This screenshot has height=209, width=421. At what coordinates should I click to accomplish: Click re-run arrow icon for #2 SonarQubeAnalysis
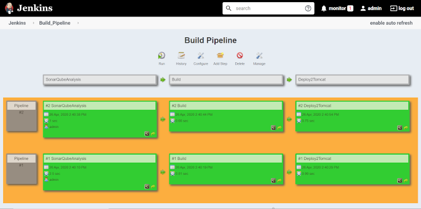pos(153,134)
